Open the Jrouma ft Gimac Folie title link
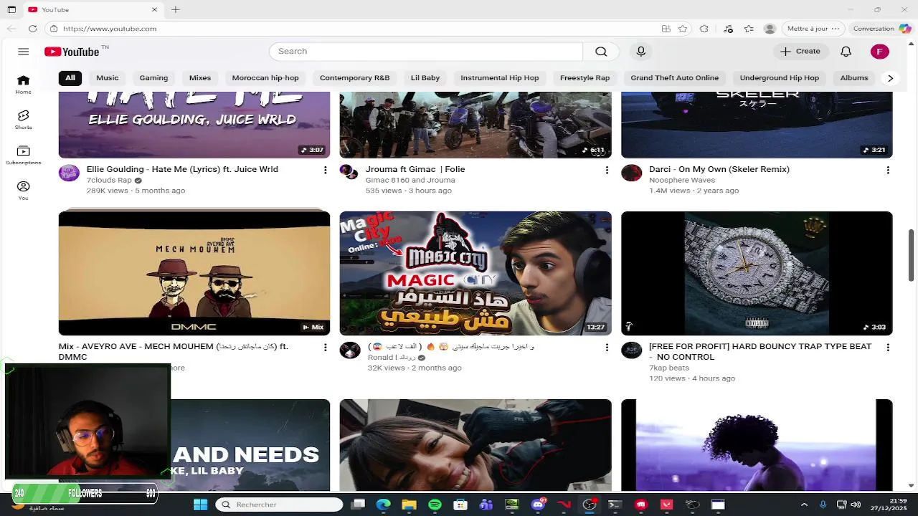 click(x=415, y=170)
